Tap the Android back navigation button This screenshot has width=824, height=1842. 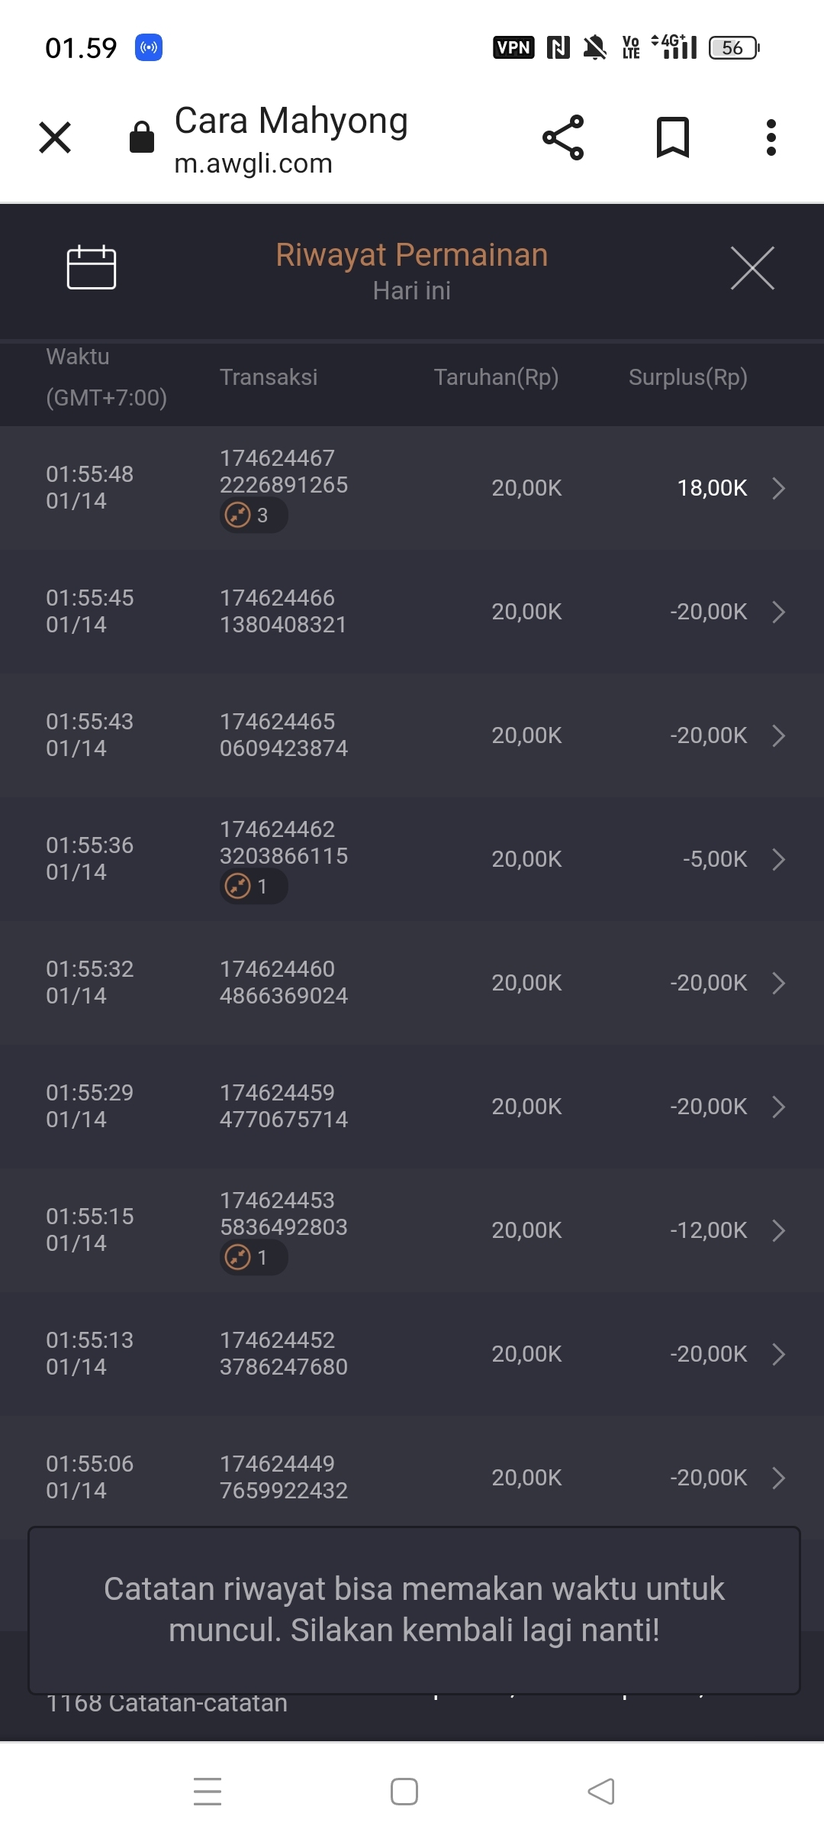pyautogui.click(x=601, y=1792)
